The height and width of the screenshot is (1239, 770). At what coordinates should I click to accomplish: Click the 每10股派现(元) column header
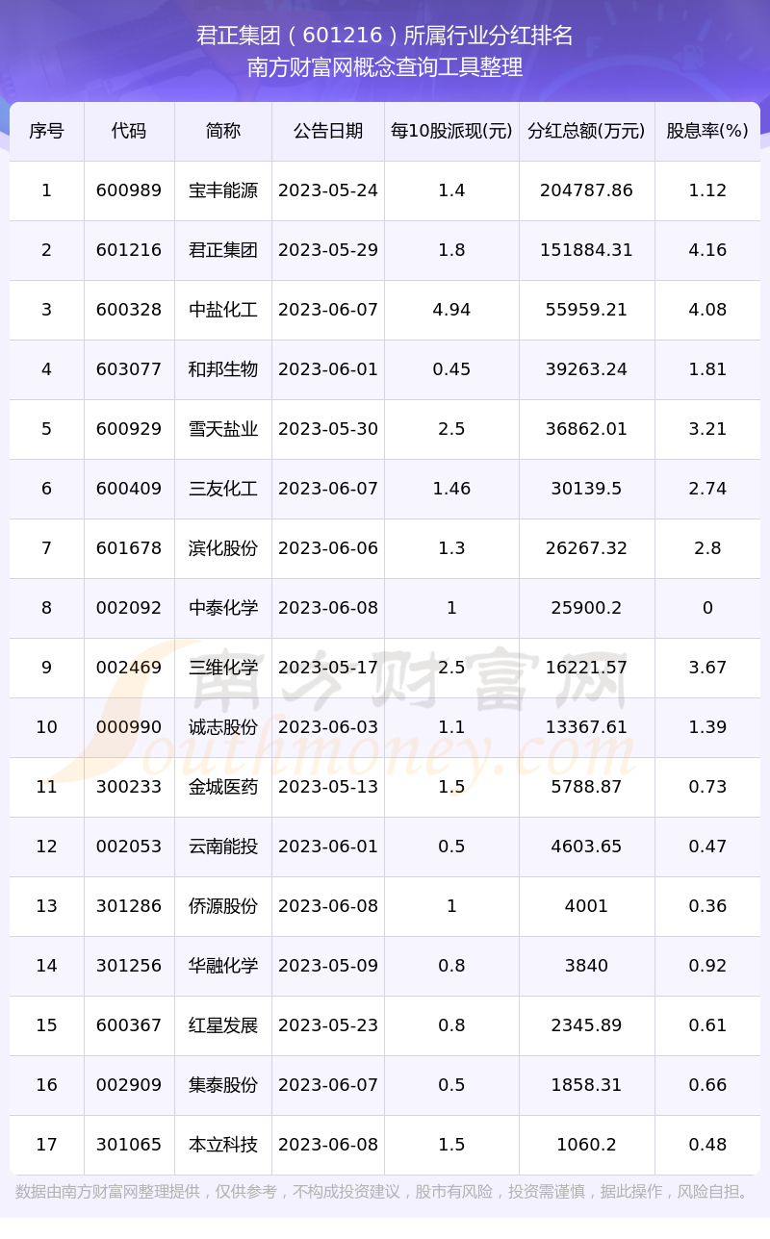click(x=451, y=131)
